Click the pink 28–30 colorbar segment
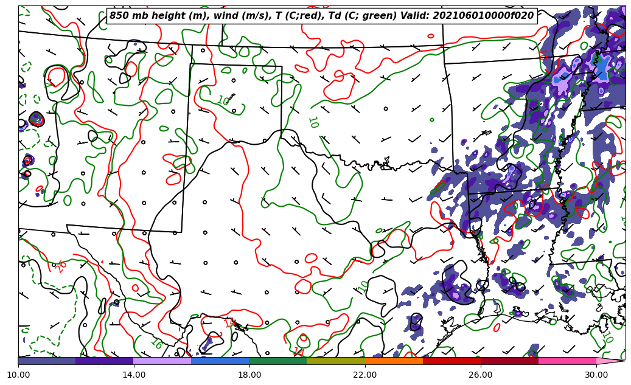Screen dimensions: 631x385 click(568, 361)
